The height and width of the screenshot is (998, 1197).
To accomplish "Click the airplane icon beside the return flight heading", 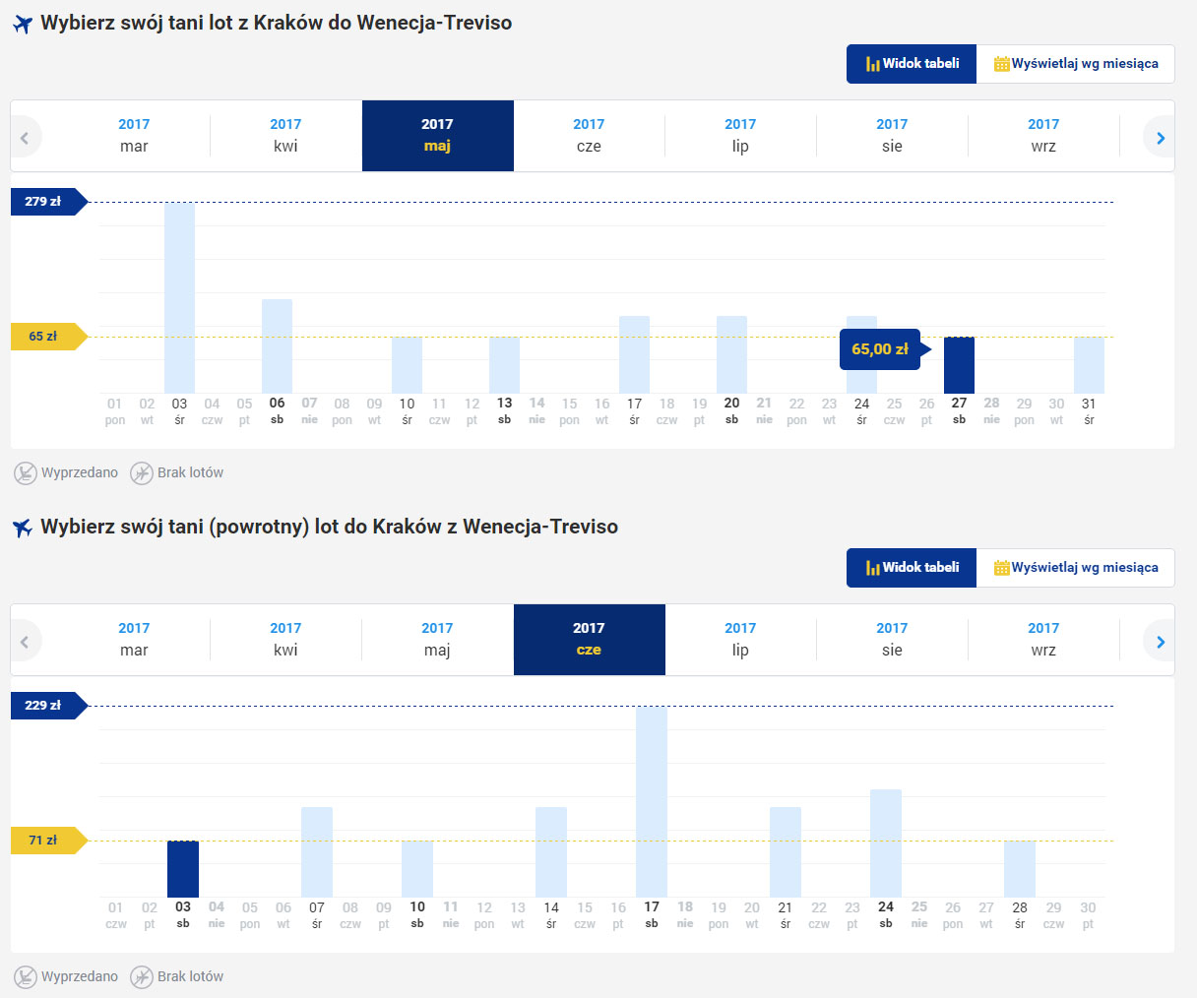I will [x=23, y=528].
